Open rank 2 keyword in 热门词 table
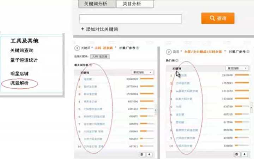This screenshot has height=159, width=254. [x=183, y=83]
